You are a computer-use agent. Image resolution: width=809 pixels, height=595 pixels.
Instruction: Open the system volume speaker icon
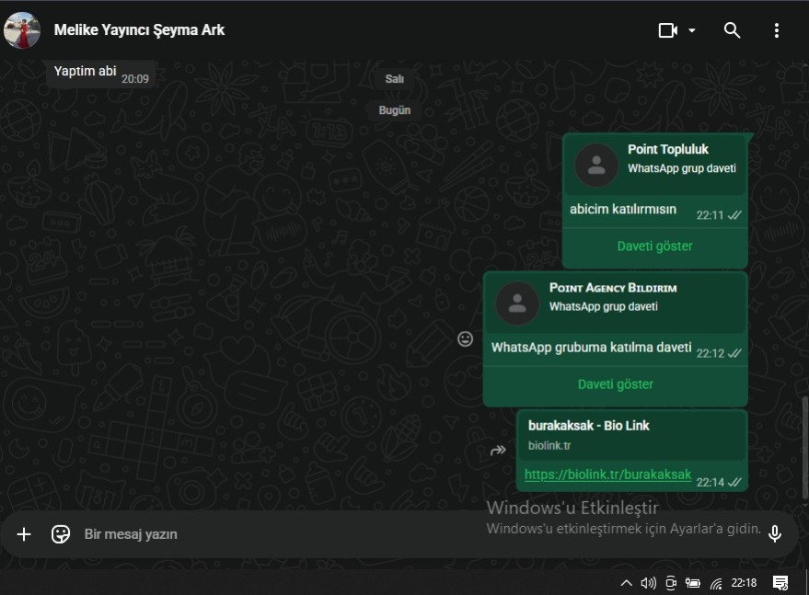pos(648,583)
